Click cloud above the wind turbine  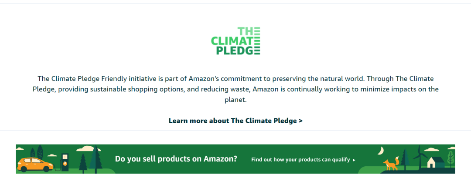[432, 149]
